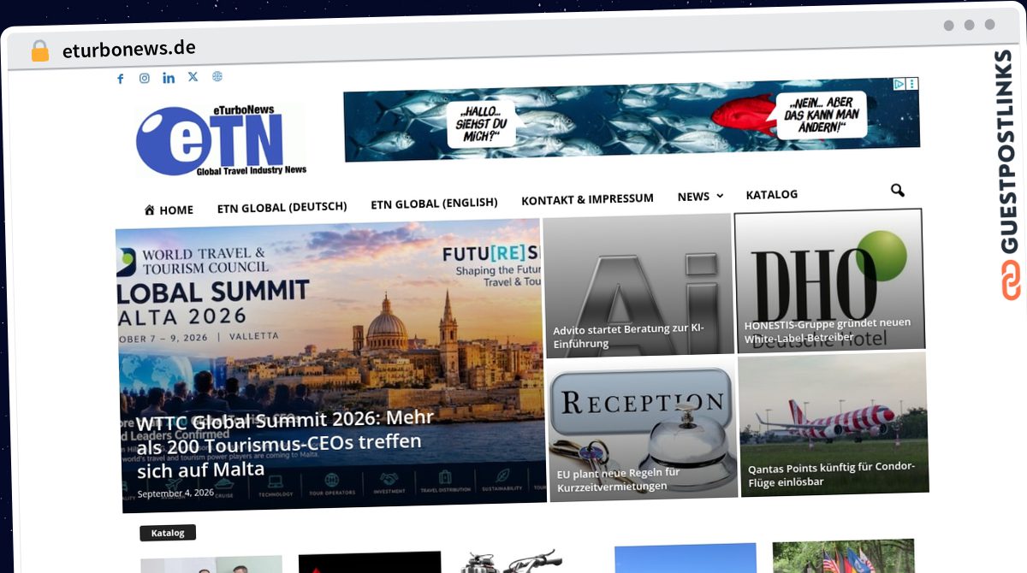Viewport: 1027px width, 573px height.
Task: Click the fish banner advertisement
Action: coord(632,121)
